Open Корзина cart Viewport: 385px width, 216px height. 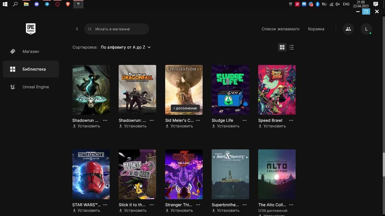pyautogui.click(x=316, y=29)
